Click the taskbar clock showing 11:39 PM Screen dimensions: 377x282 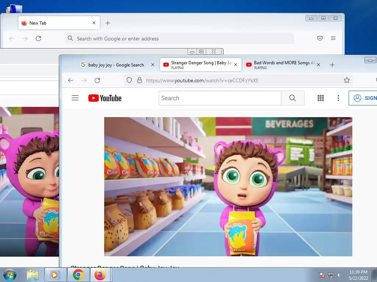(358, 275)
